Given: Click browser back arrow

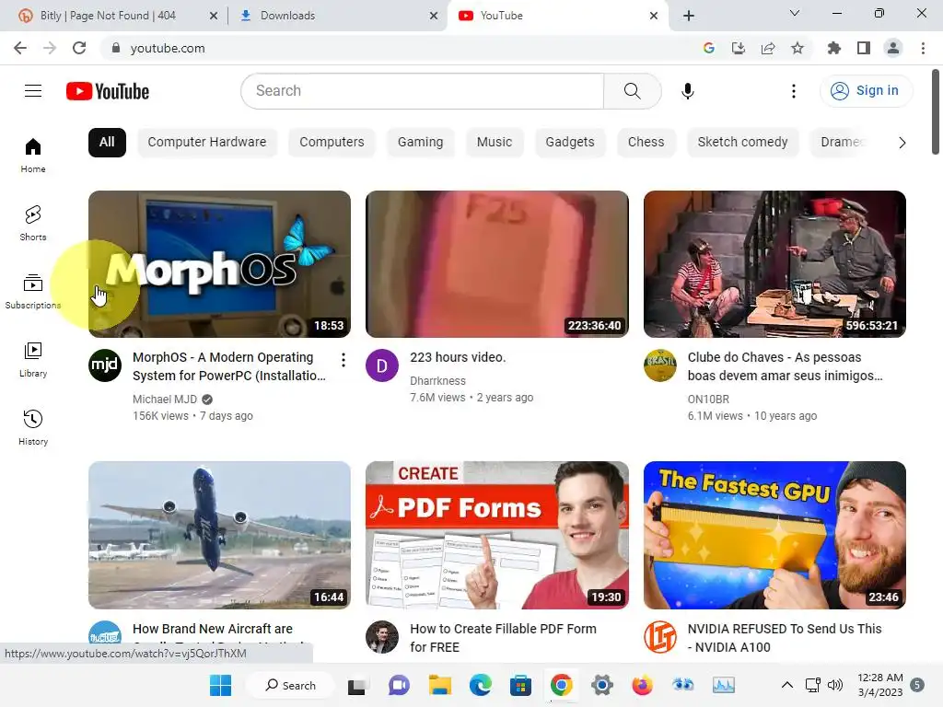Looking at the screenshot, I should [x=20, y=48].
